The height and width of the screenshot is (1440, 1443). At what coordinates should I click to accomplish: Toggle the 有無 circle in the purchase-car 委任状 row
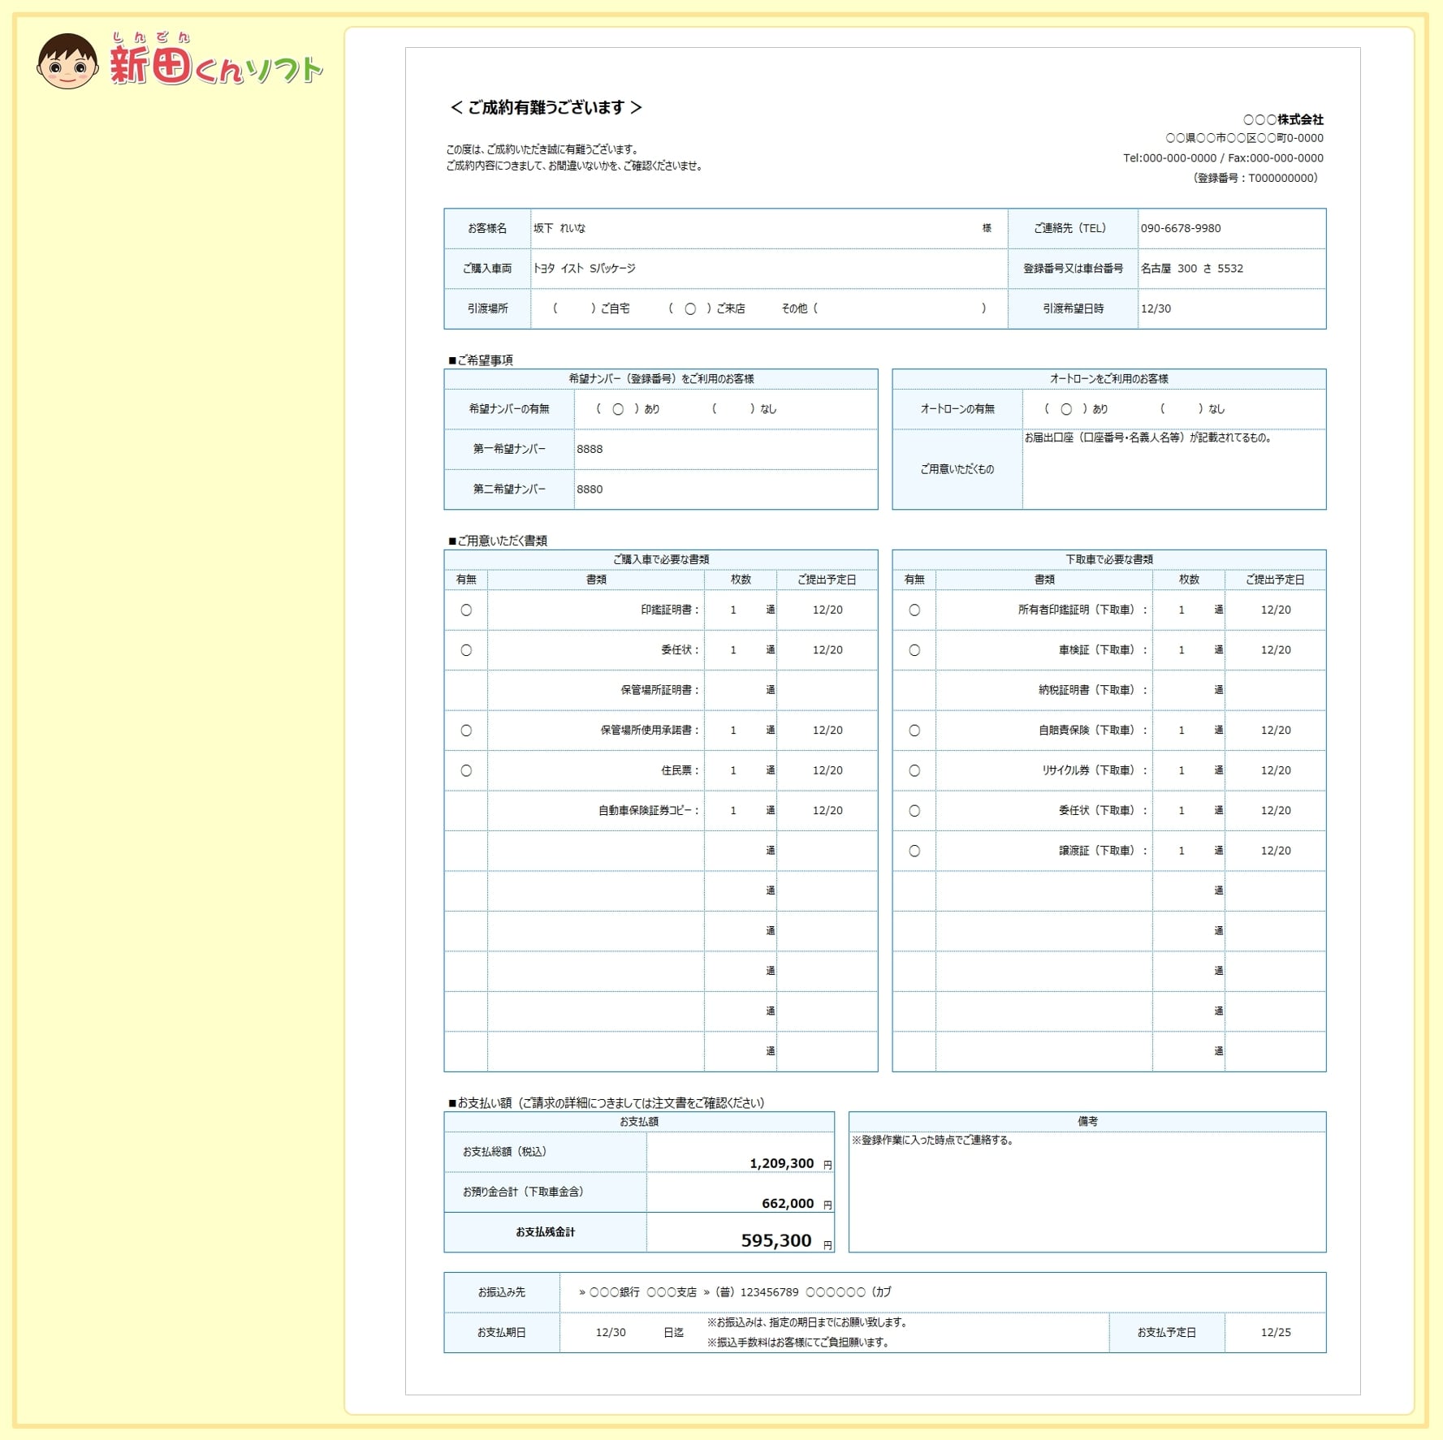(x=466, y=650)
